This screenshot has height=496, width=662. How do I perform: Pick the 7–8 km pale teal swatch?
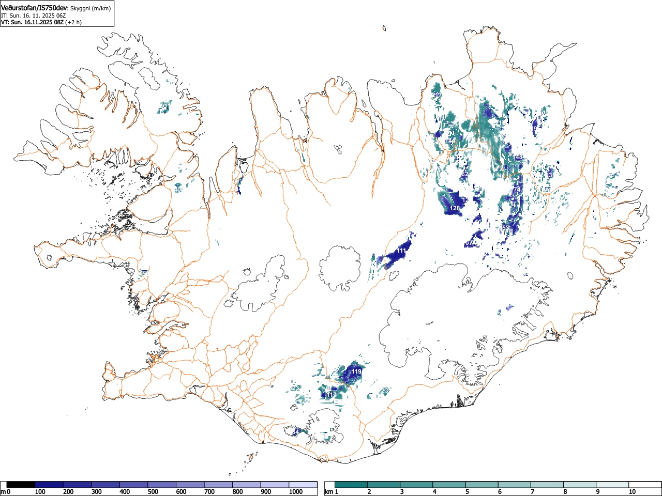coord(547,485)
